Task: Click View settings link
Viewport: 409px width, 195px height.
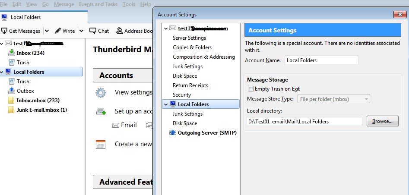Action: pos(133,92)
